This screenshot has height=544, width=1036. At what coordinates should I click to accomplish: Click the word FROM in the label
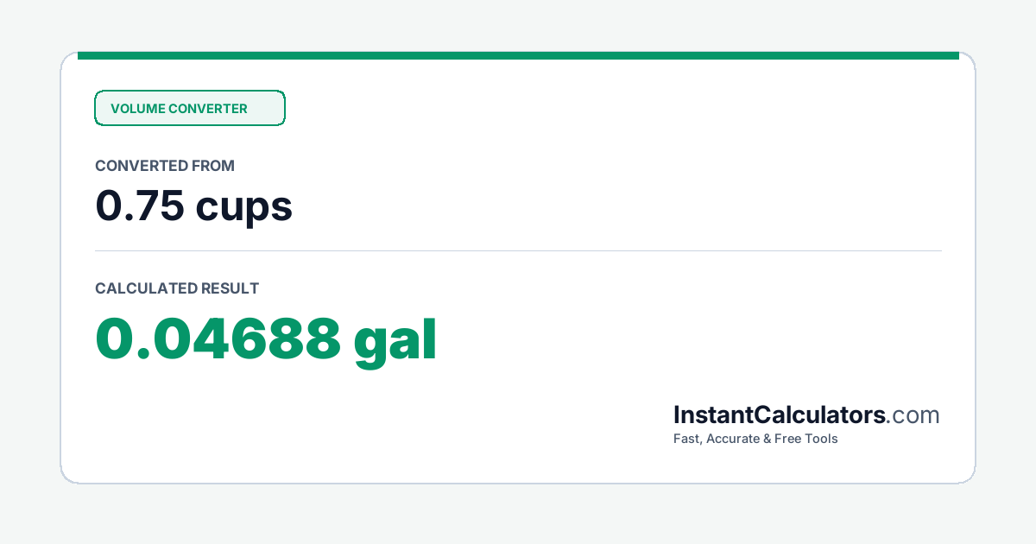click(214, 166)
